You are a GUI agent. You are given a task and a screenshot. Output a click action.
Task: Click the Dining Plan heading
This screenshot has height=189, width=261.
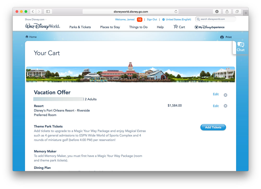point(42,168)
